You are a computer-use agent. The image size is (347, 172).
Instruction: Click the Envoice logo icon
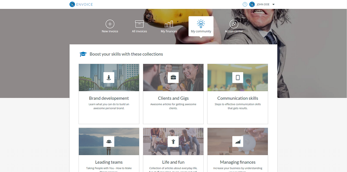pyautogui.click(x=72, y=4)
